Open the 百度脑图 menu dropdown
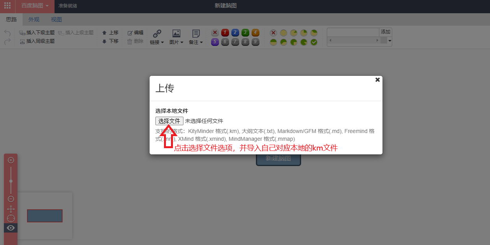490x245 pixels. point(34,6)
